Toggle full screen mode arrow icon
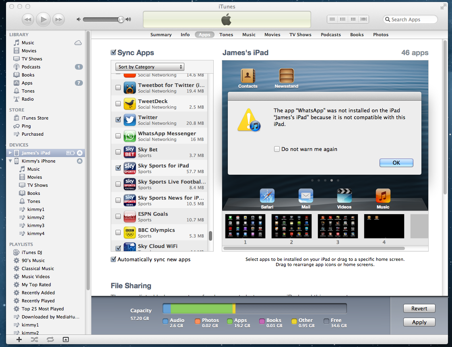The height and width of the screenshot is (347, 452). [443, 6]
